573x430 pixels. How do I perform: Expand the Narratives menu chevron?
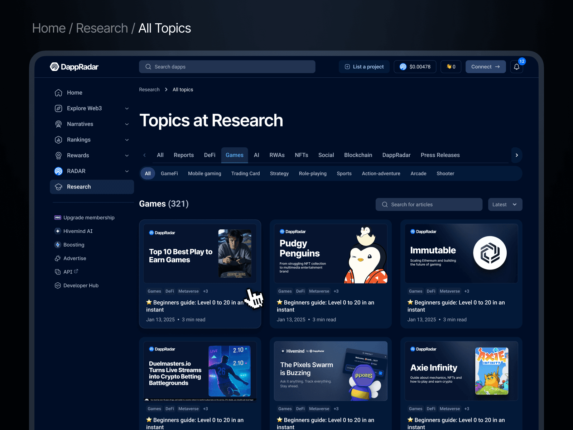[x=127, y=124]
